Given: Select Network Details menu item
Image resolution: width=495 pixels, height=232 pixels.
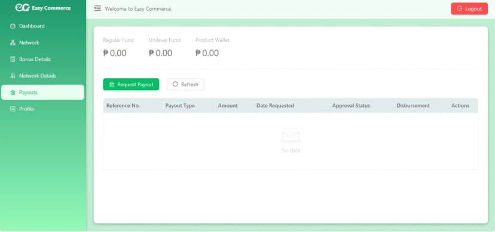Looking at the screenshot, I should (x=42, y=76).
